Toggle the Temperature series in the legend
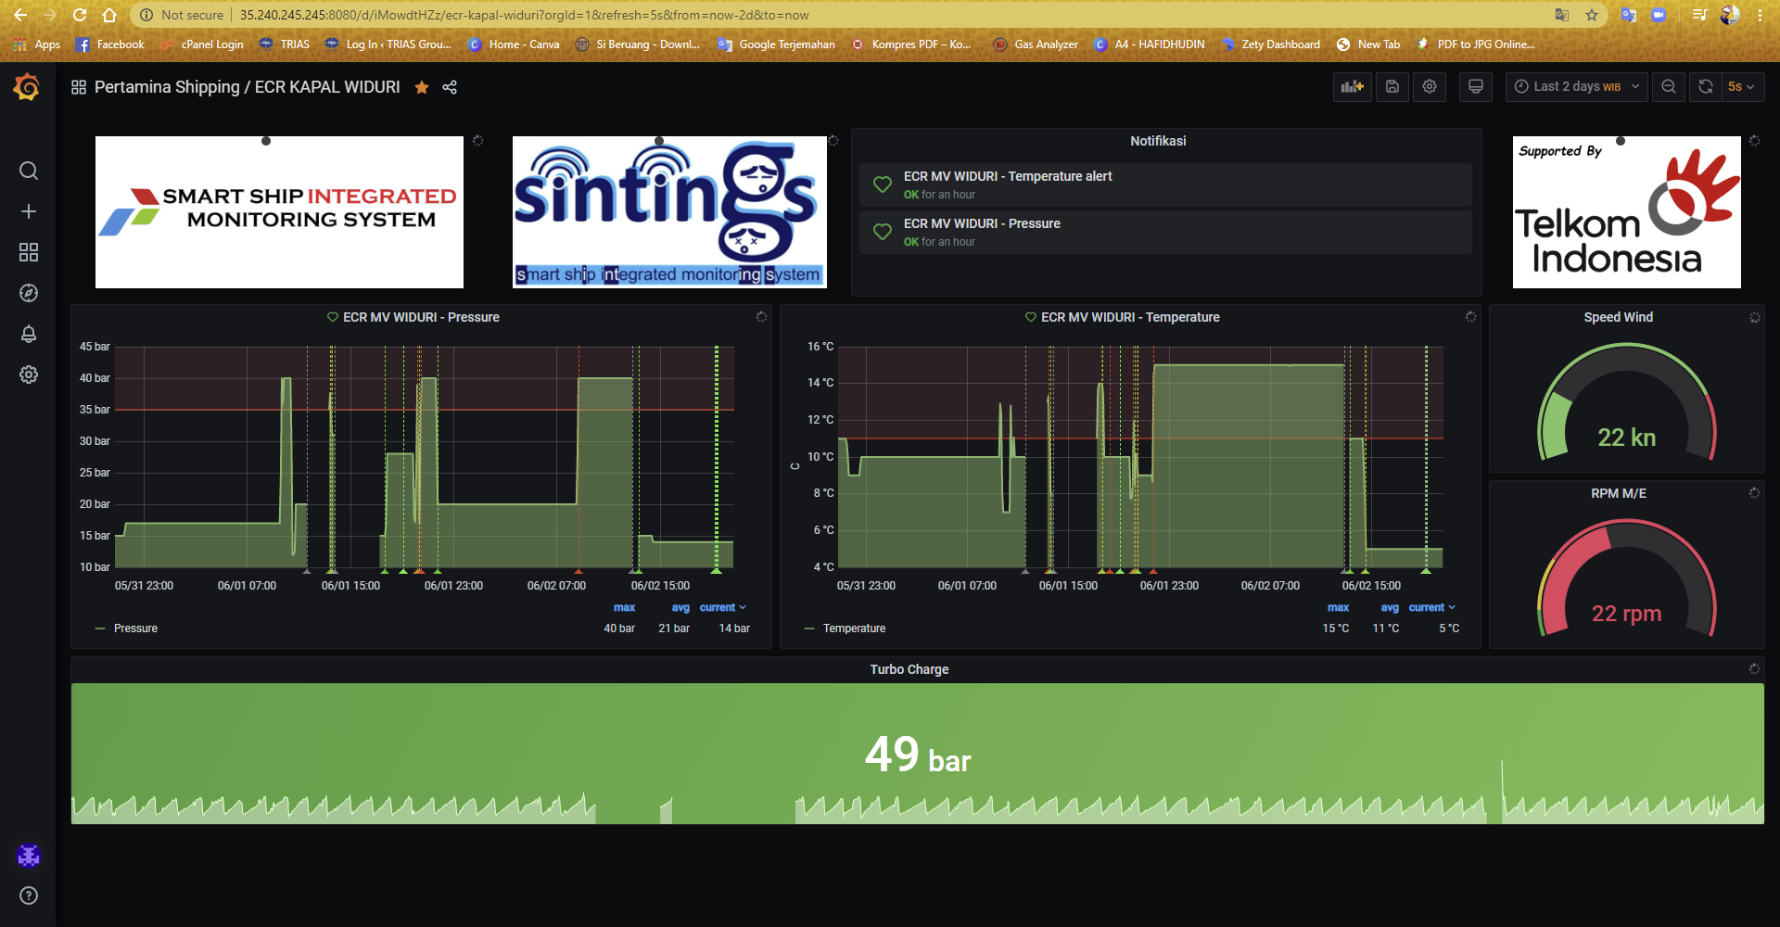This screenshot has height=927, width=1780. point(853,628)
